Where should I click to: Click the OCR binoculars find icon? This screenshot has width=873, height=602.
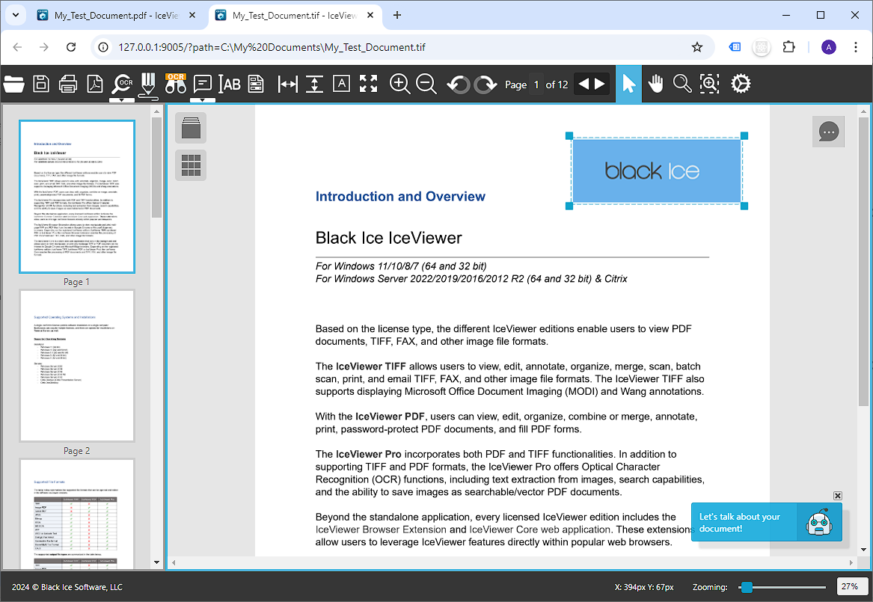coord(175,84)
